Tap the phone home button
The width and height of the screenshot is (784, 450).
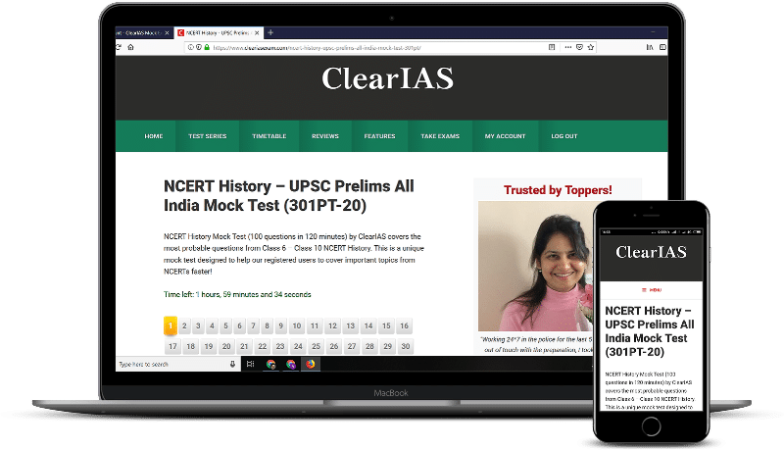[651, 426]
